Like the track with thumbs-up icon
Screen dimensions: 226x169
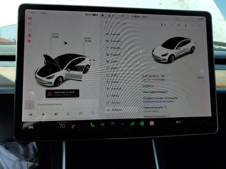pos(69,114)
